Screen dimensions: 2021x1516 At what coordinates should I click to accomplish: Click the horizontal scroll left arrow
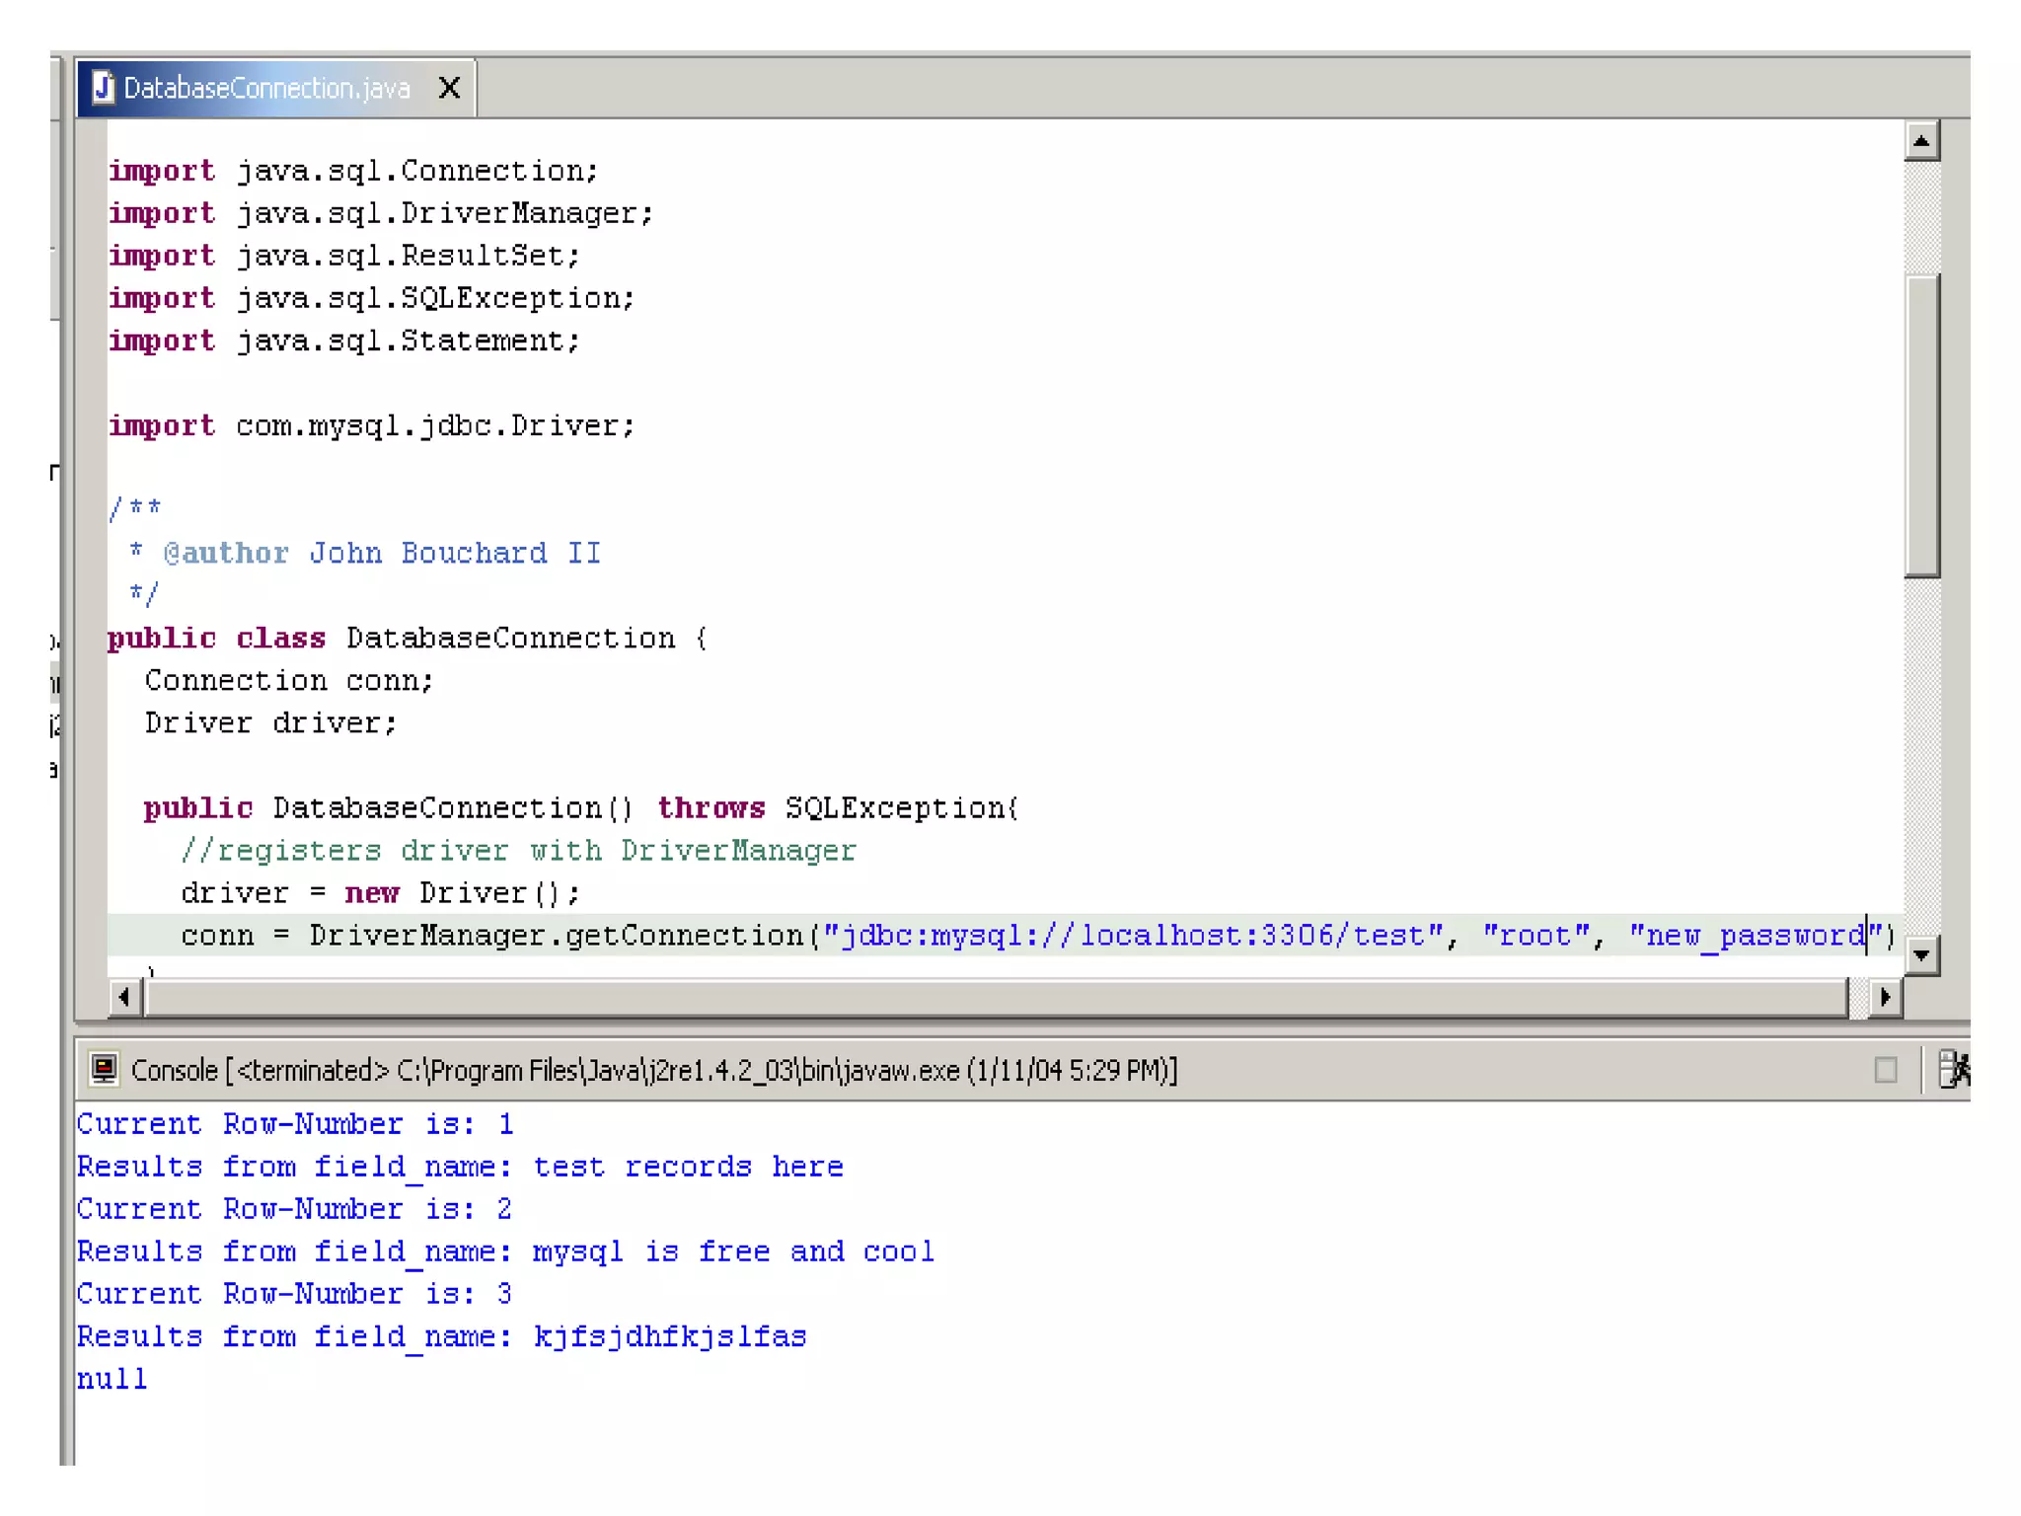(x=123, y=997)
